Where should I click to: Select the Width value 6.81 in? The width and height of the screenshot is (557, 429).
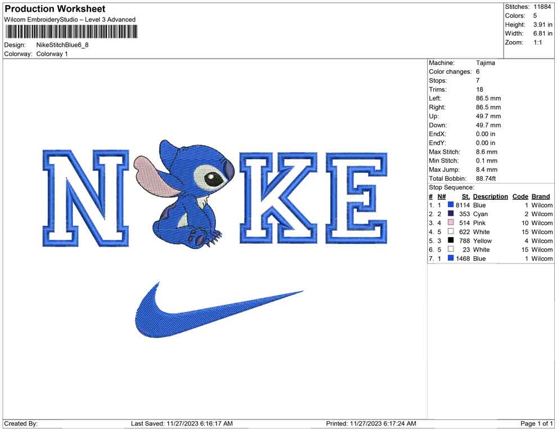[x=543, y=33]
